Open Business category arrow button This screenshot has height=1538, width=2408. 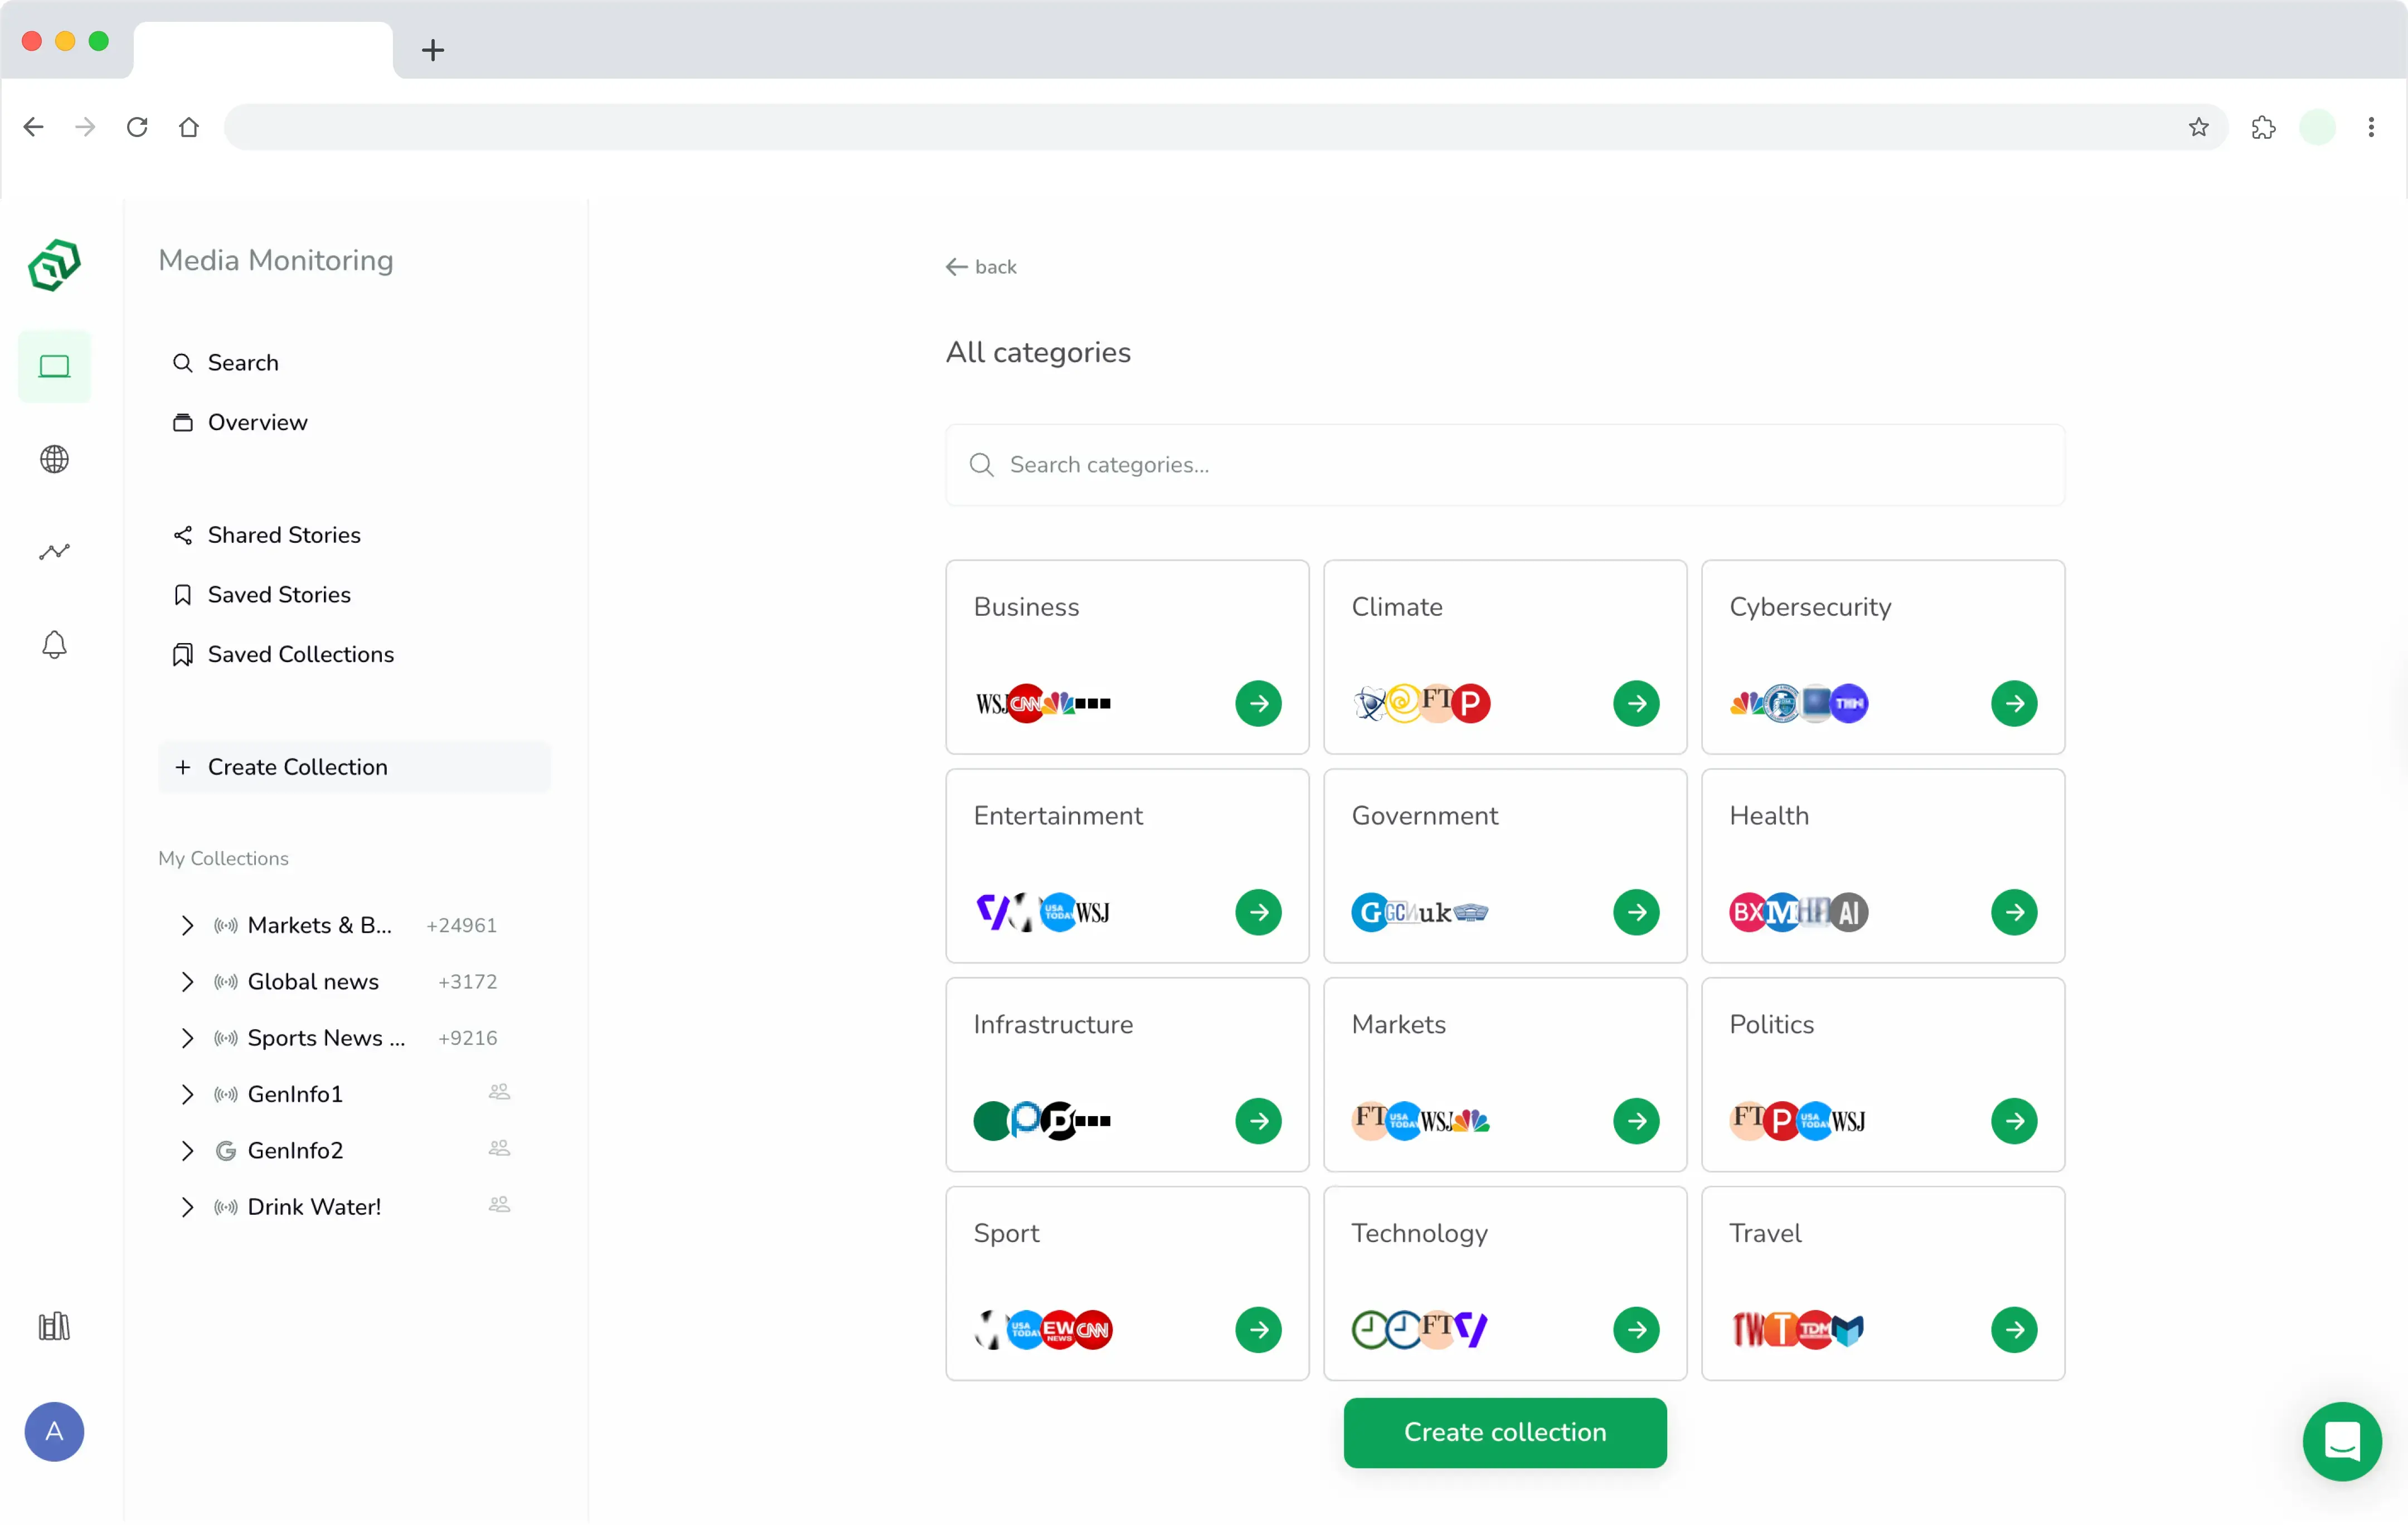click(x=1258, y=704)
